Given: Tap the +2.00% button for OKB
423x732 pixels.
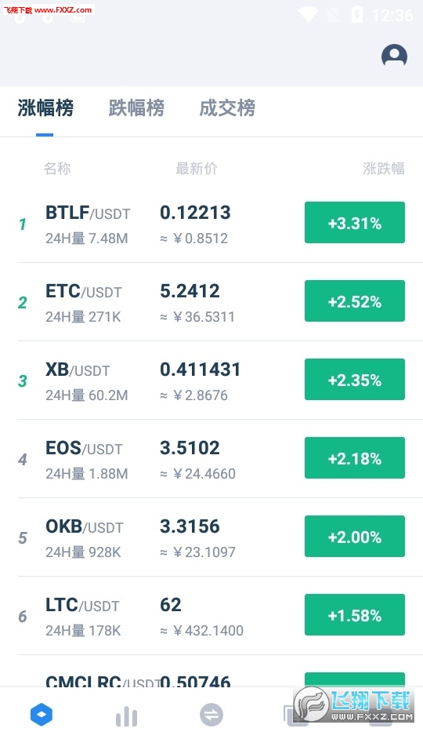Looking at the screenshot, I should (x=355, y=537).
